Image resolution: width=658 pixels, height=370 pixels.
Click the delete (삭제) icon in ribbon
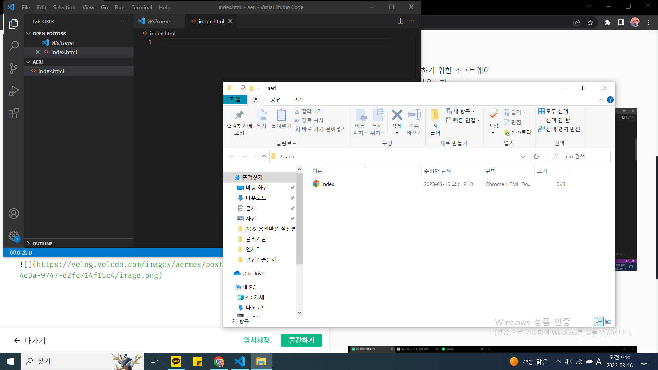coord(397,115)
